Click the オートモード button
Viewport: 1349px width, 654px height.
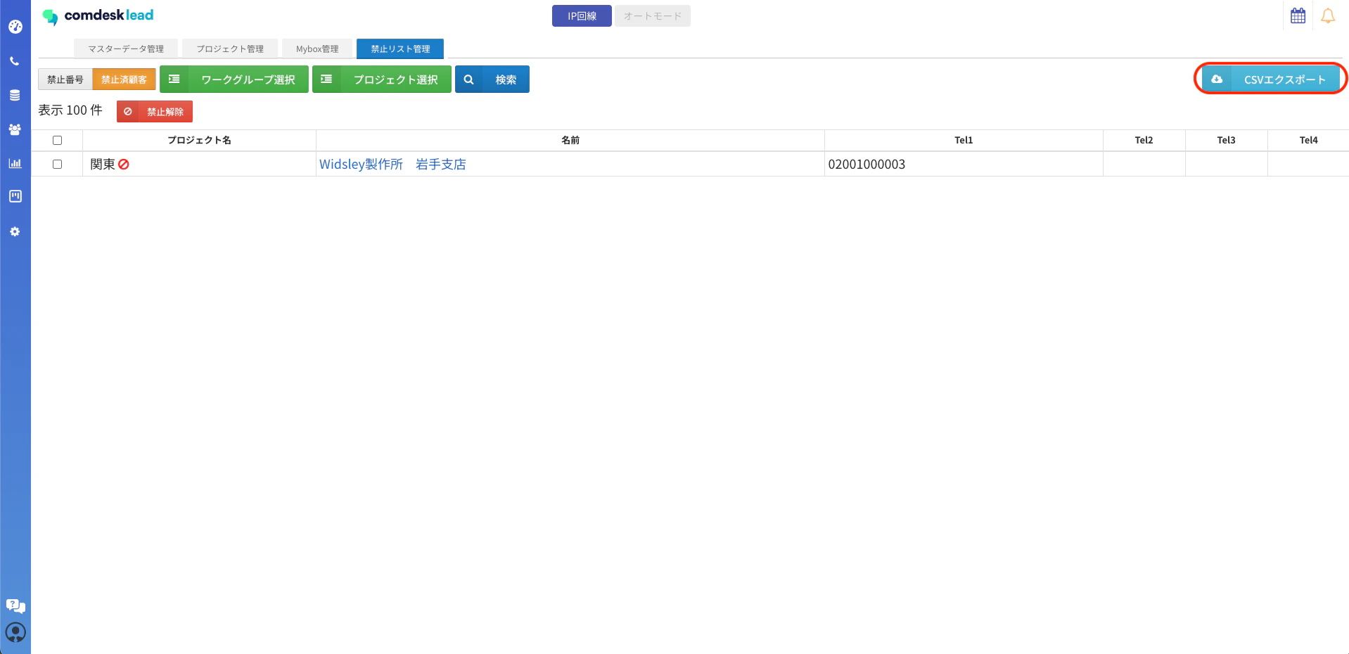tap(653, 15)
